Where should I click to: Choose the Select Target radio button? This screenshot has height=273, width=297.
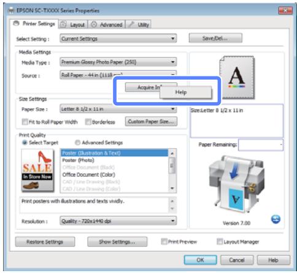25,143
